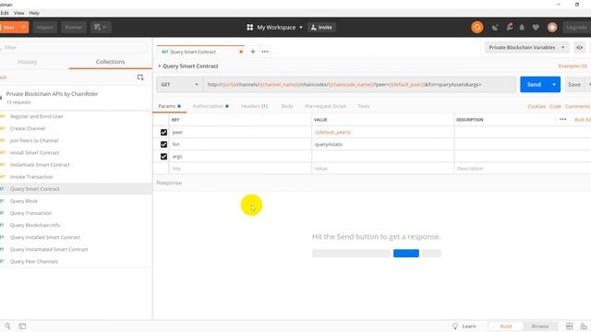Viewport: 591px width, 332px height.
Task: Open the Help menu
Action: 34,13
